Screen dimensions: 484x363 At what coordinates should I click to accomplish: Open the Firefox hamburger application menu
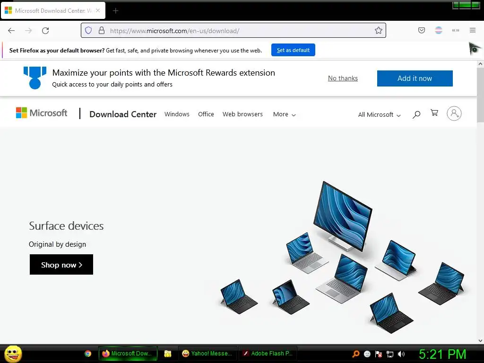click(473, 30)
